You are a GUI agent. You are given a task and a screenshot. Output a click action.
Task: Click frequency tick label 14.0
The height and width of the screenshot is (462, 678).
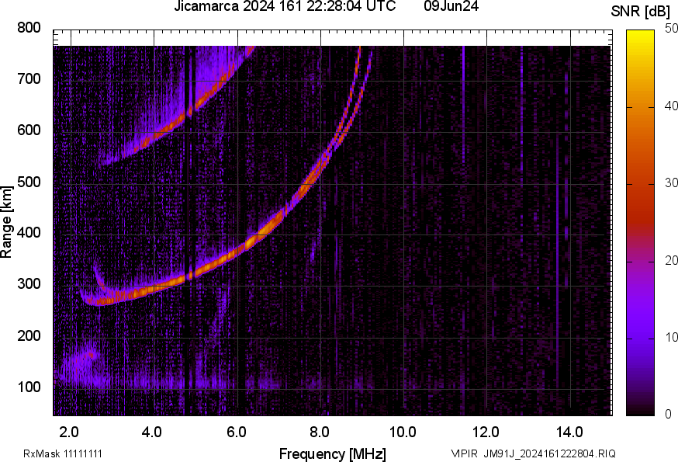569,432
